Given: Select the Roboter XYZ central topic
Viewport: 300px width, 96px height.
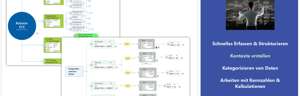Looking at the screenshot, I should [22, 25].
